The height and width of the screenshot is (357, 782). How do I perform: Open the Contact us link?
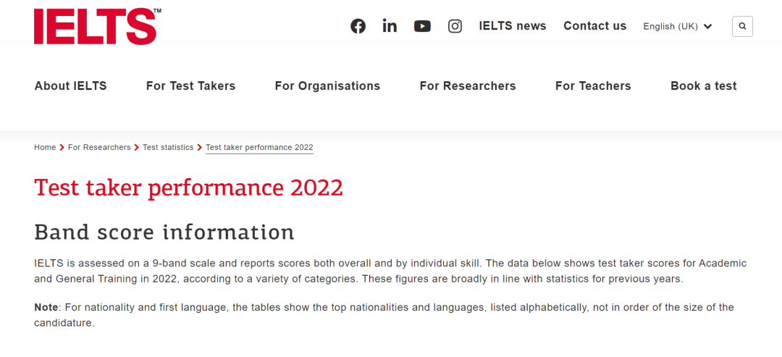[594, 26]
